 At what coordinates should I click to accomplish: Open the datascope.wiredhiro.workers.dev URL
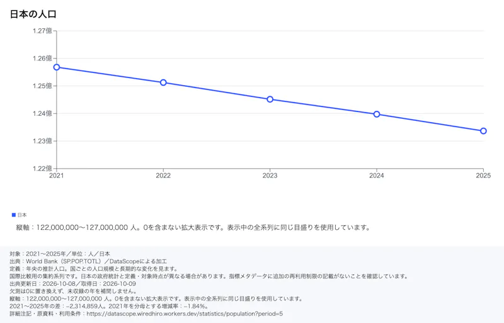tap(185, 314)
